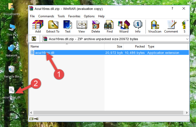The image size is (196, 127).
Task: Open the Help menu
Action: click(x=101, y=16)
